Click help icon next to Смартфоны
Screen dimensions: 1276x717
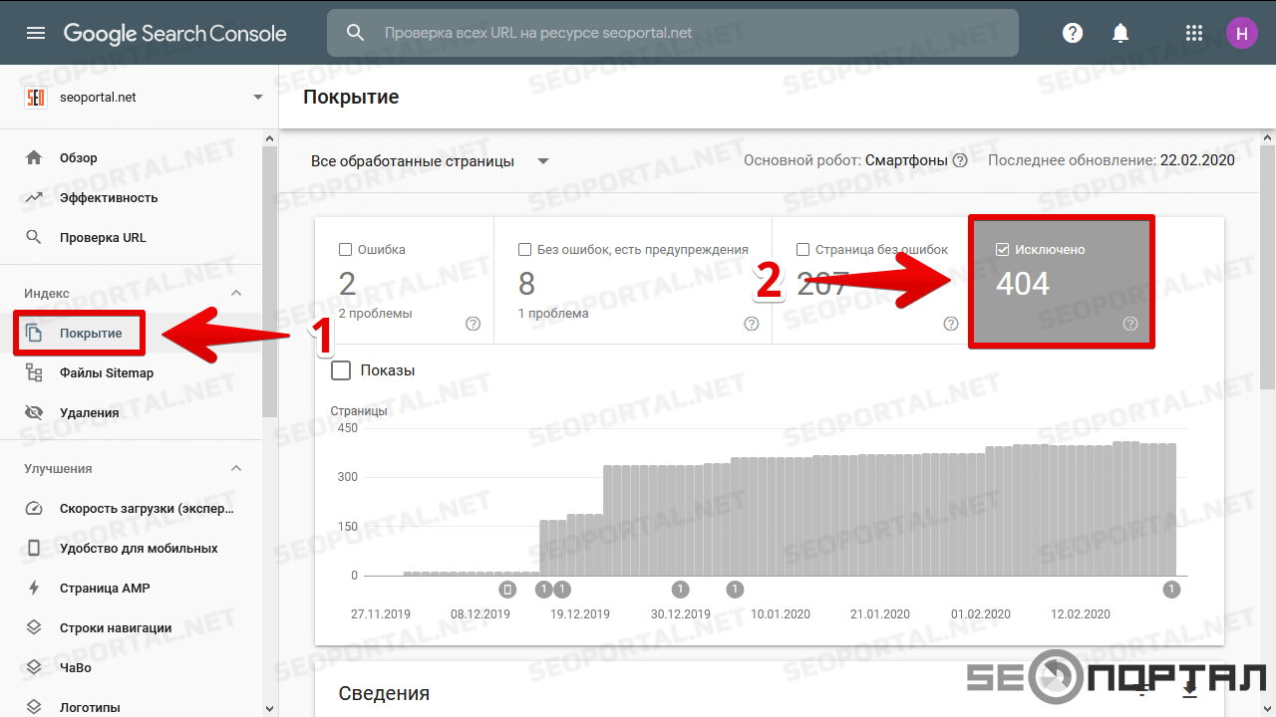(x=960, y=160)
